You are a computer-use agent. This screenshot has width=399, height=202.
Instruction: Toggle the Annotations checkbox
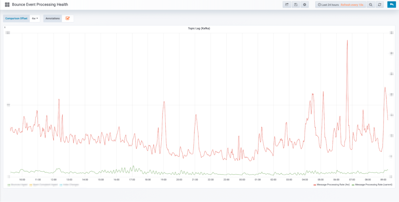point(68,18)
